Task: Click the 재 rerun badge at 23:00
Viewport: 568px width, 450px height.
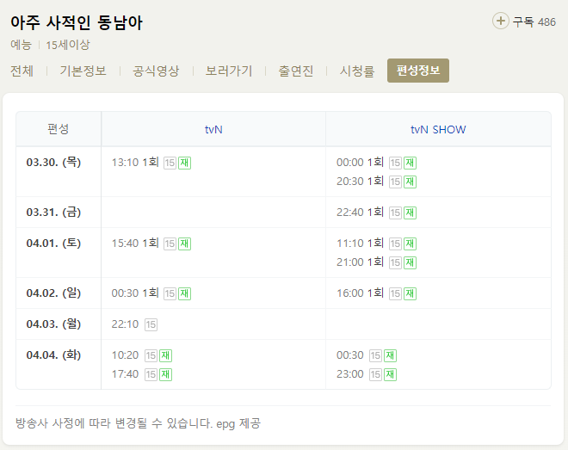Action: (x=390, y=374)
